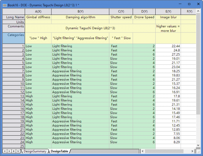This screenshot has height=156, width=203.
Task: Click Drone Speed value in row 9
Action: pos(144,79)
